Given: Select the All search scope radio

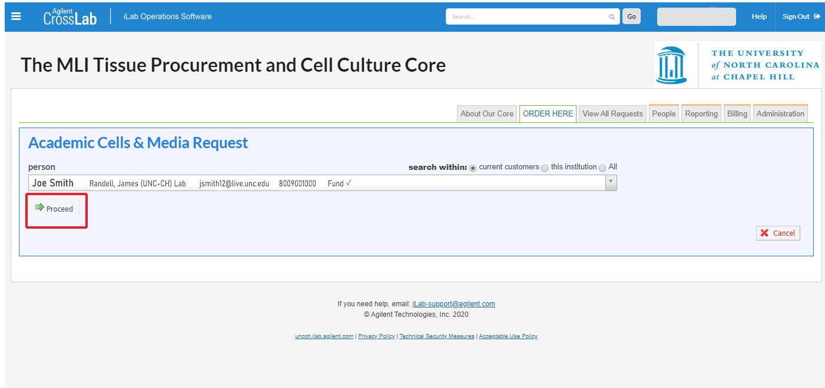Looking at the screenshot, I should pos(602,168).
